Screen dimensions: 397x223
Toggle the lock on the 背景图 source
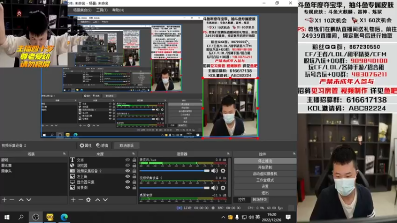coord(134,187)
